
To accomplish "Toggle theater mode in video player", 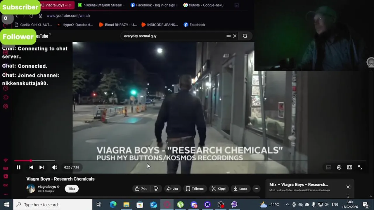I will click(x=349, y=167).
